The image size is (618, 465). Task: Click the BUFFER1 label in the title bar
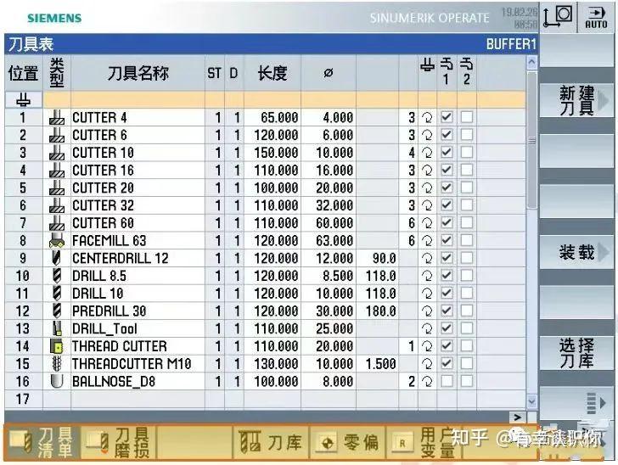click(511, 44)
